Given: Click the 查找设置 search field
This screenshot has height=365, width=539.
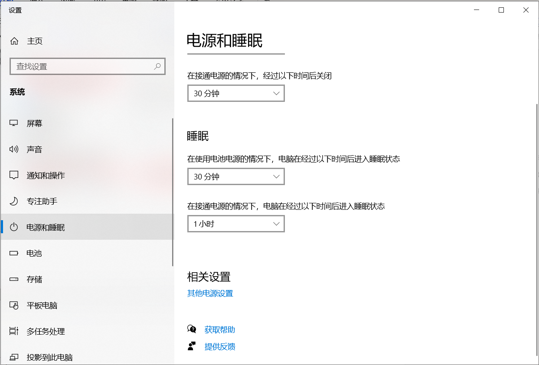Looking at the screenshot, I should point(87,66).
